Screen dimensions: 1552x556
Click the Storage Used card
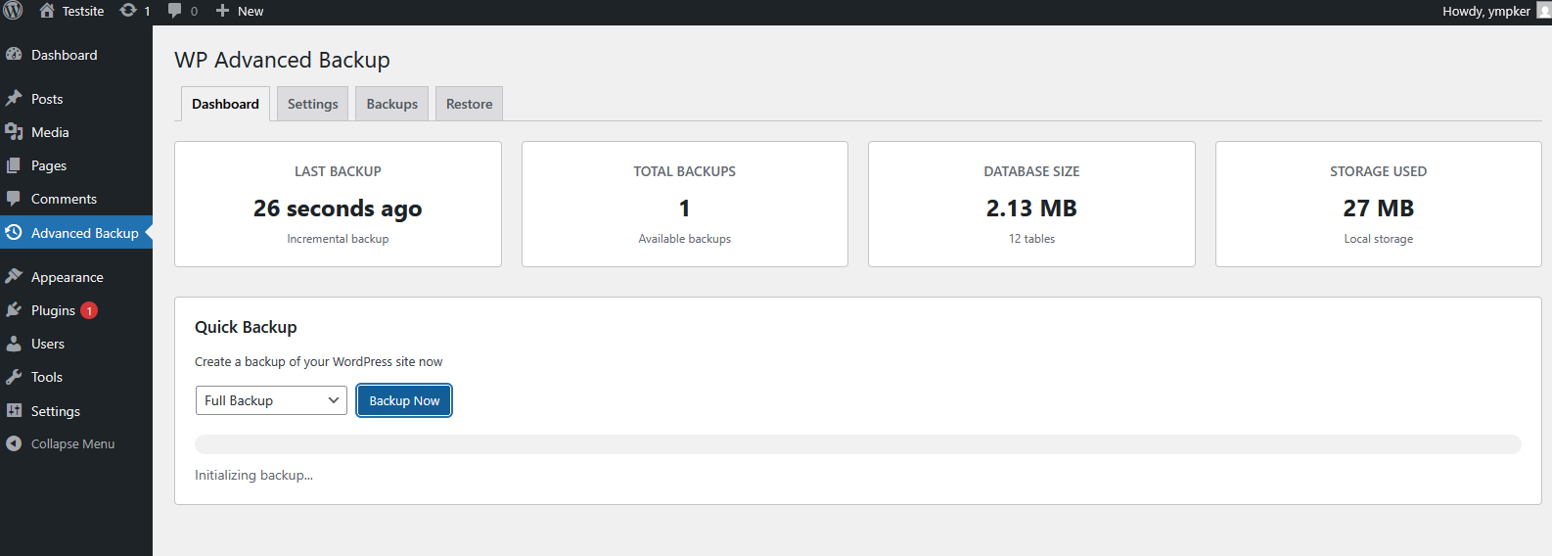coord(1379,204)
